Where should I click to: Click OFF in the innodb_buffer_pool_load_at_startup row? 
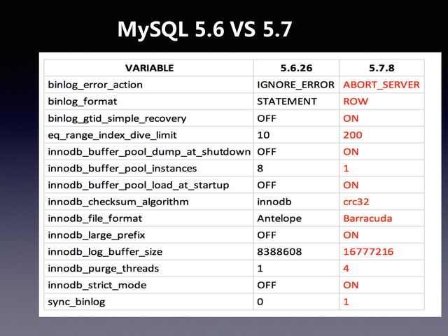267,185
